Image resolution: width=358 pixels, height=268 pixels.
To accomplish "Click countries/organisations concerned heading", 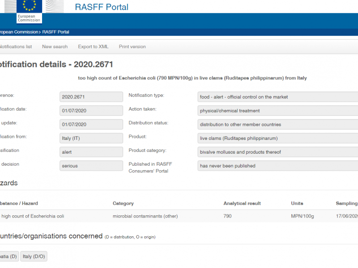I will pyautogui.click(x=51, y=236).
